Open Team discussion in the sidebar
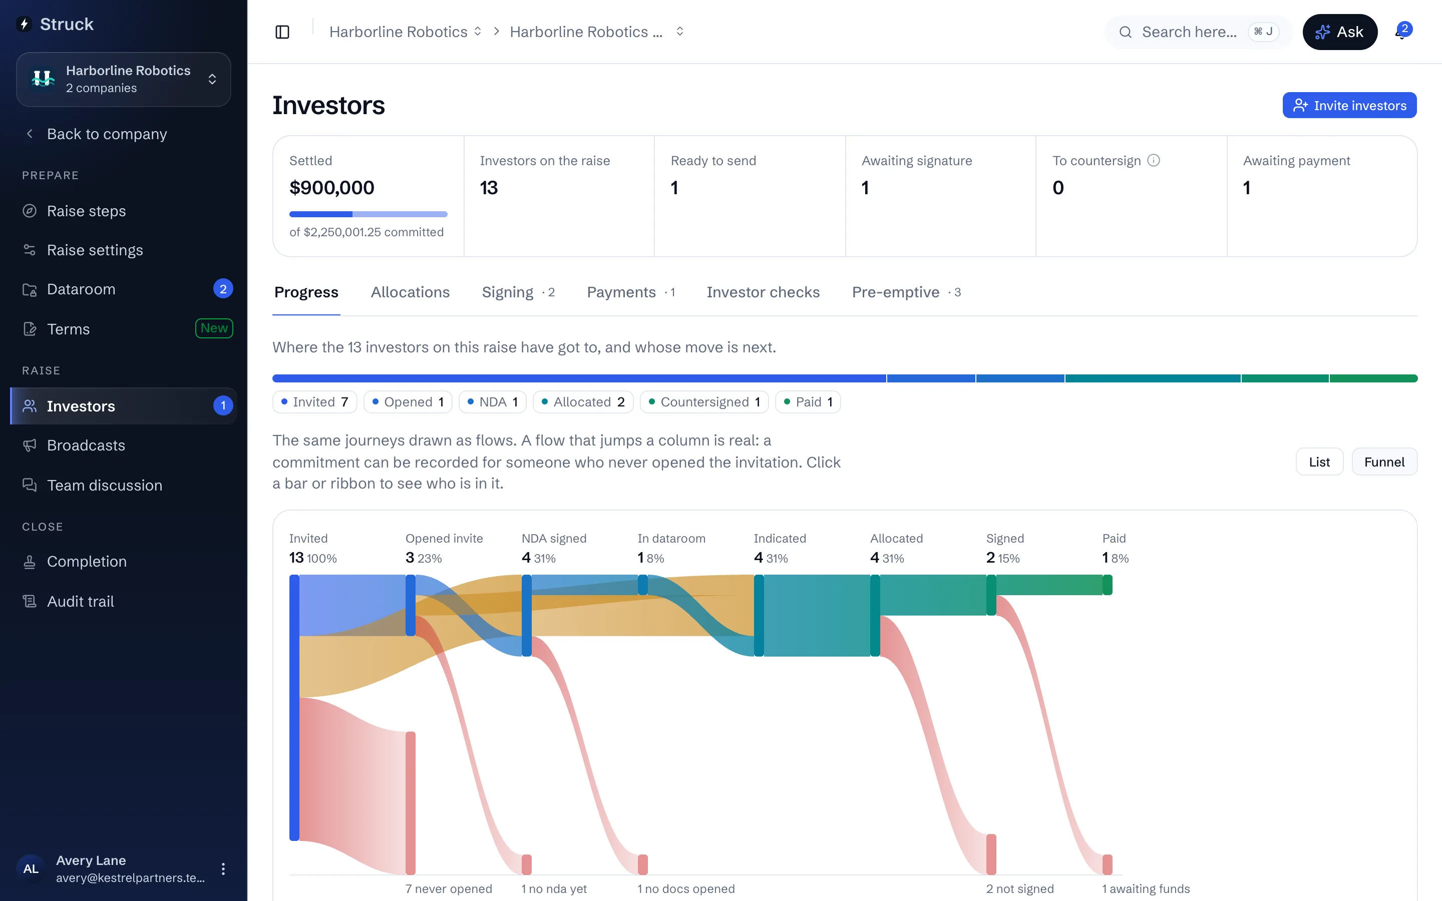The width and height of the screenshot is (1442, 901). (123, 485)
